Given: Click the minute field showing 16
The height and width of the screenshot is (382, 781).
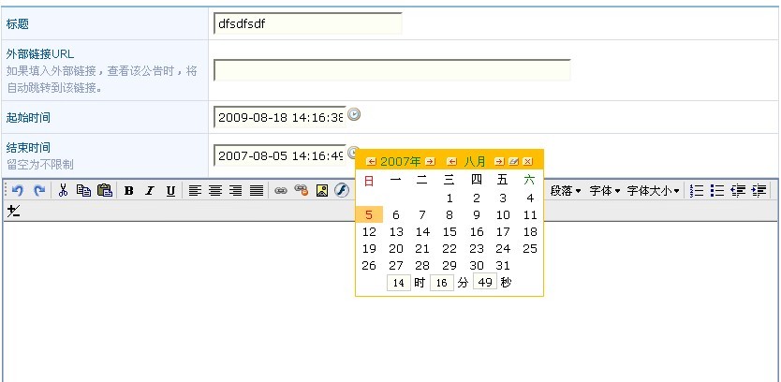Looking at the screenshot, I should (x=441, y=283).
